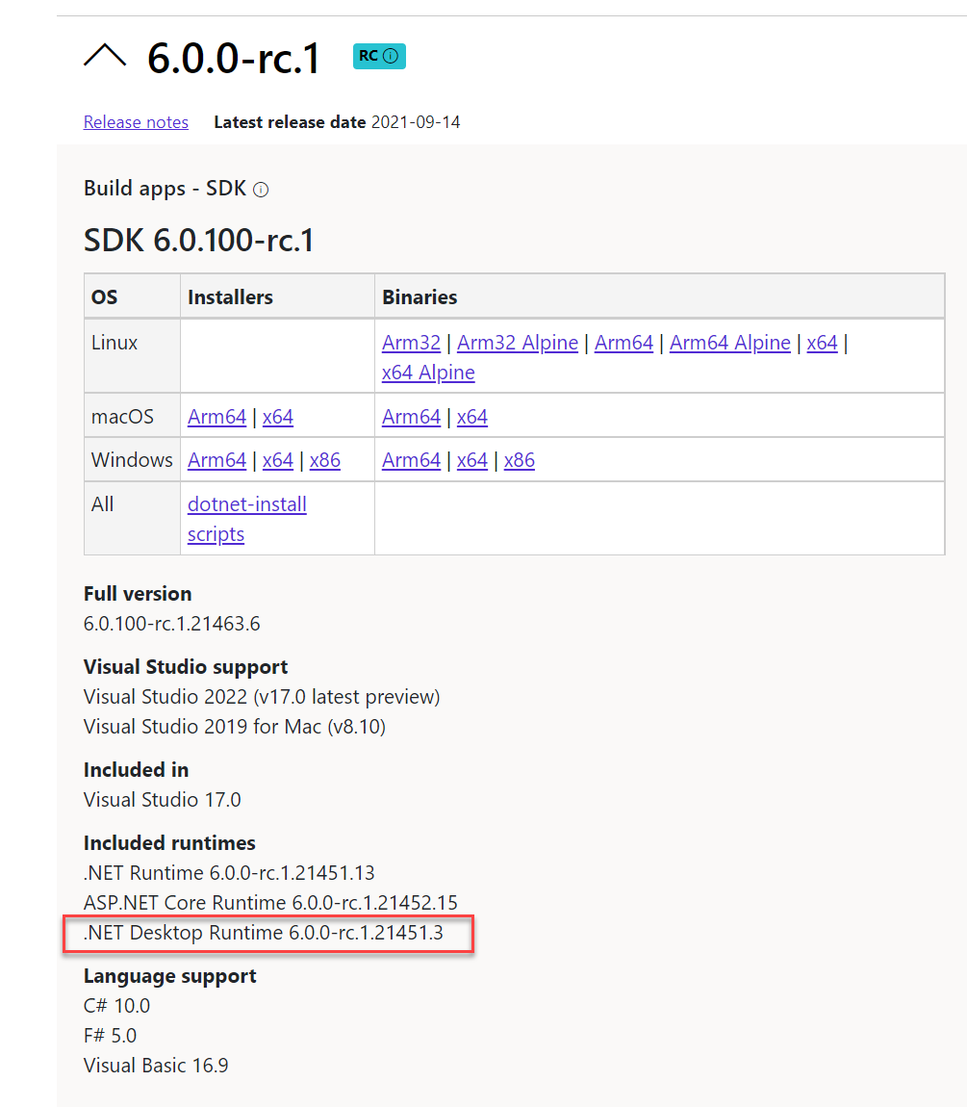Click the Installers column header
Screen dimensions: 967x1107
pos(230,297)
